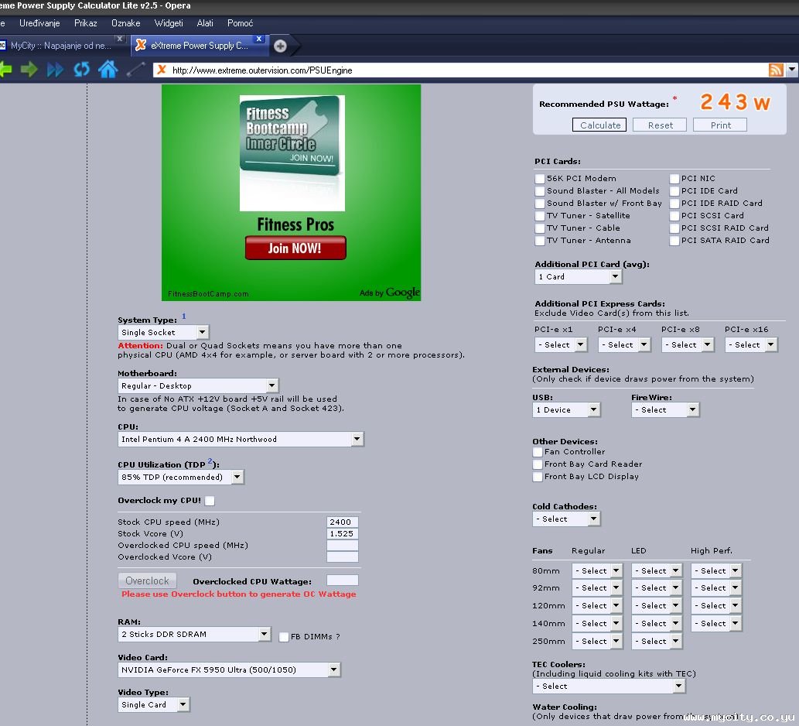
Task: Toggle Overclock my CPU checkbox
Action: coord(210,501)
